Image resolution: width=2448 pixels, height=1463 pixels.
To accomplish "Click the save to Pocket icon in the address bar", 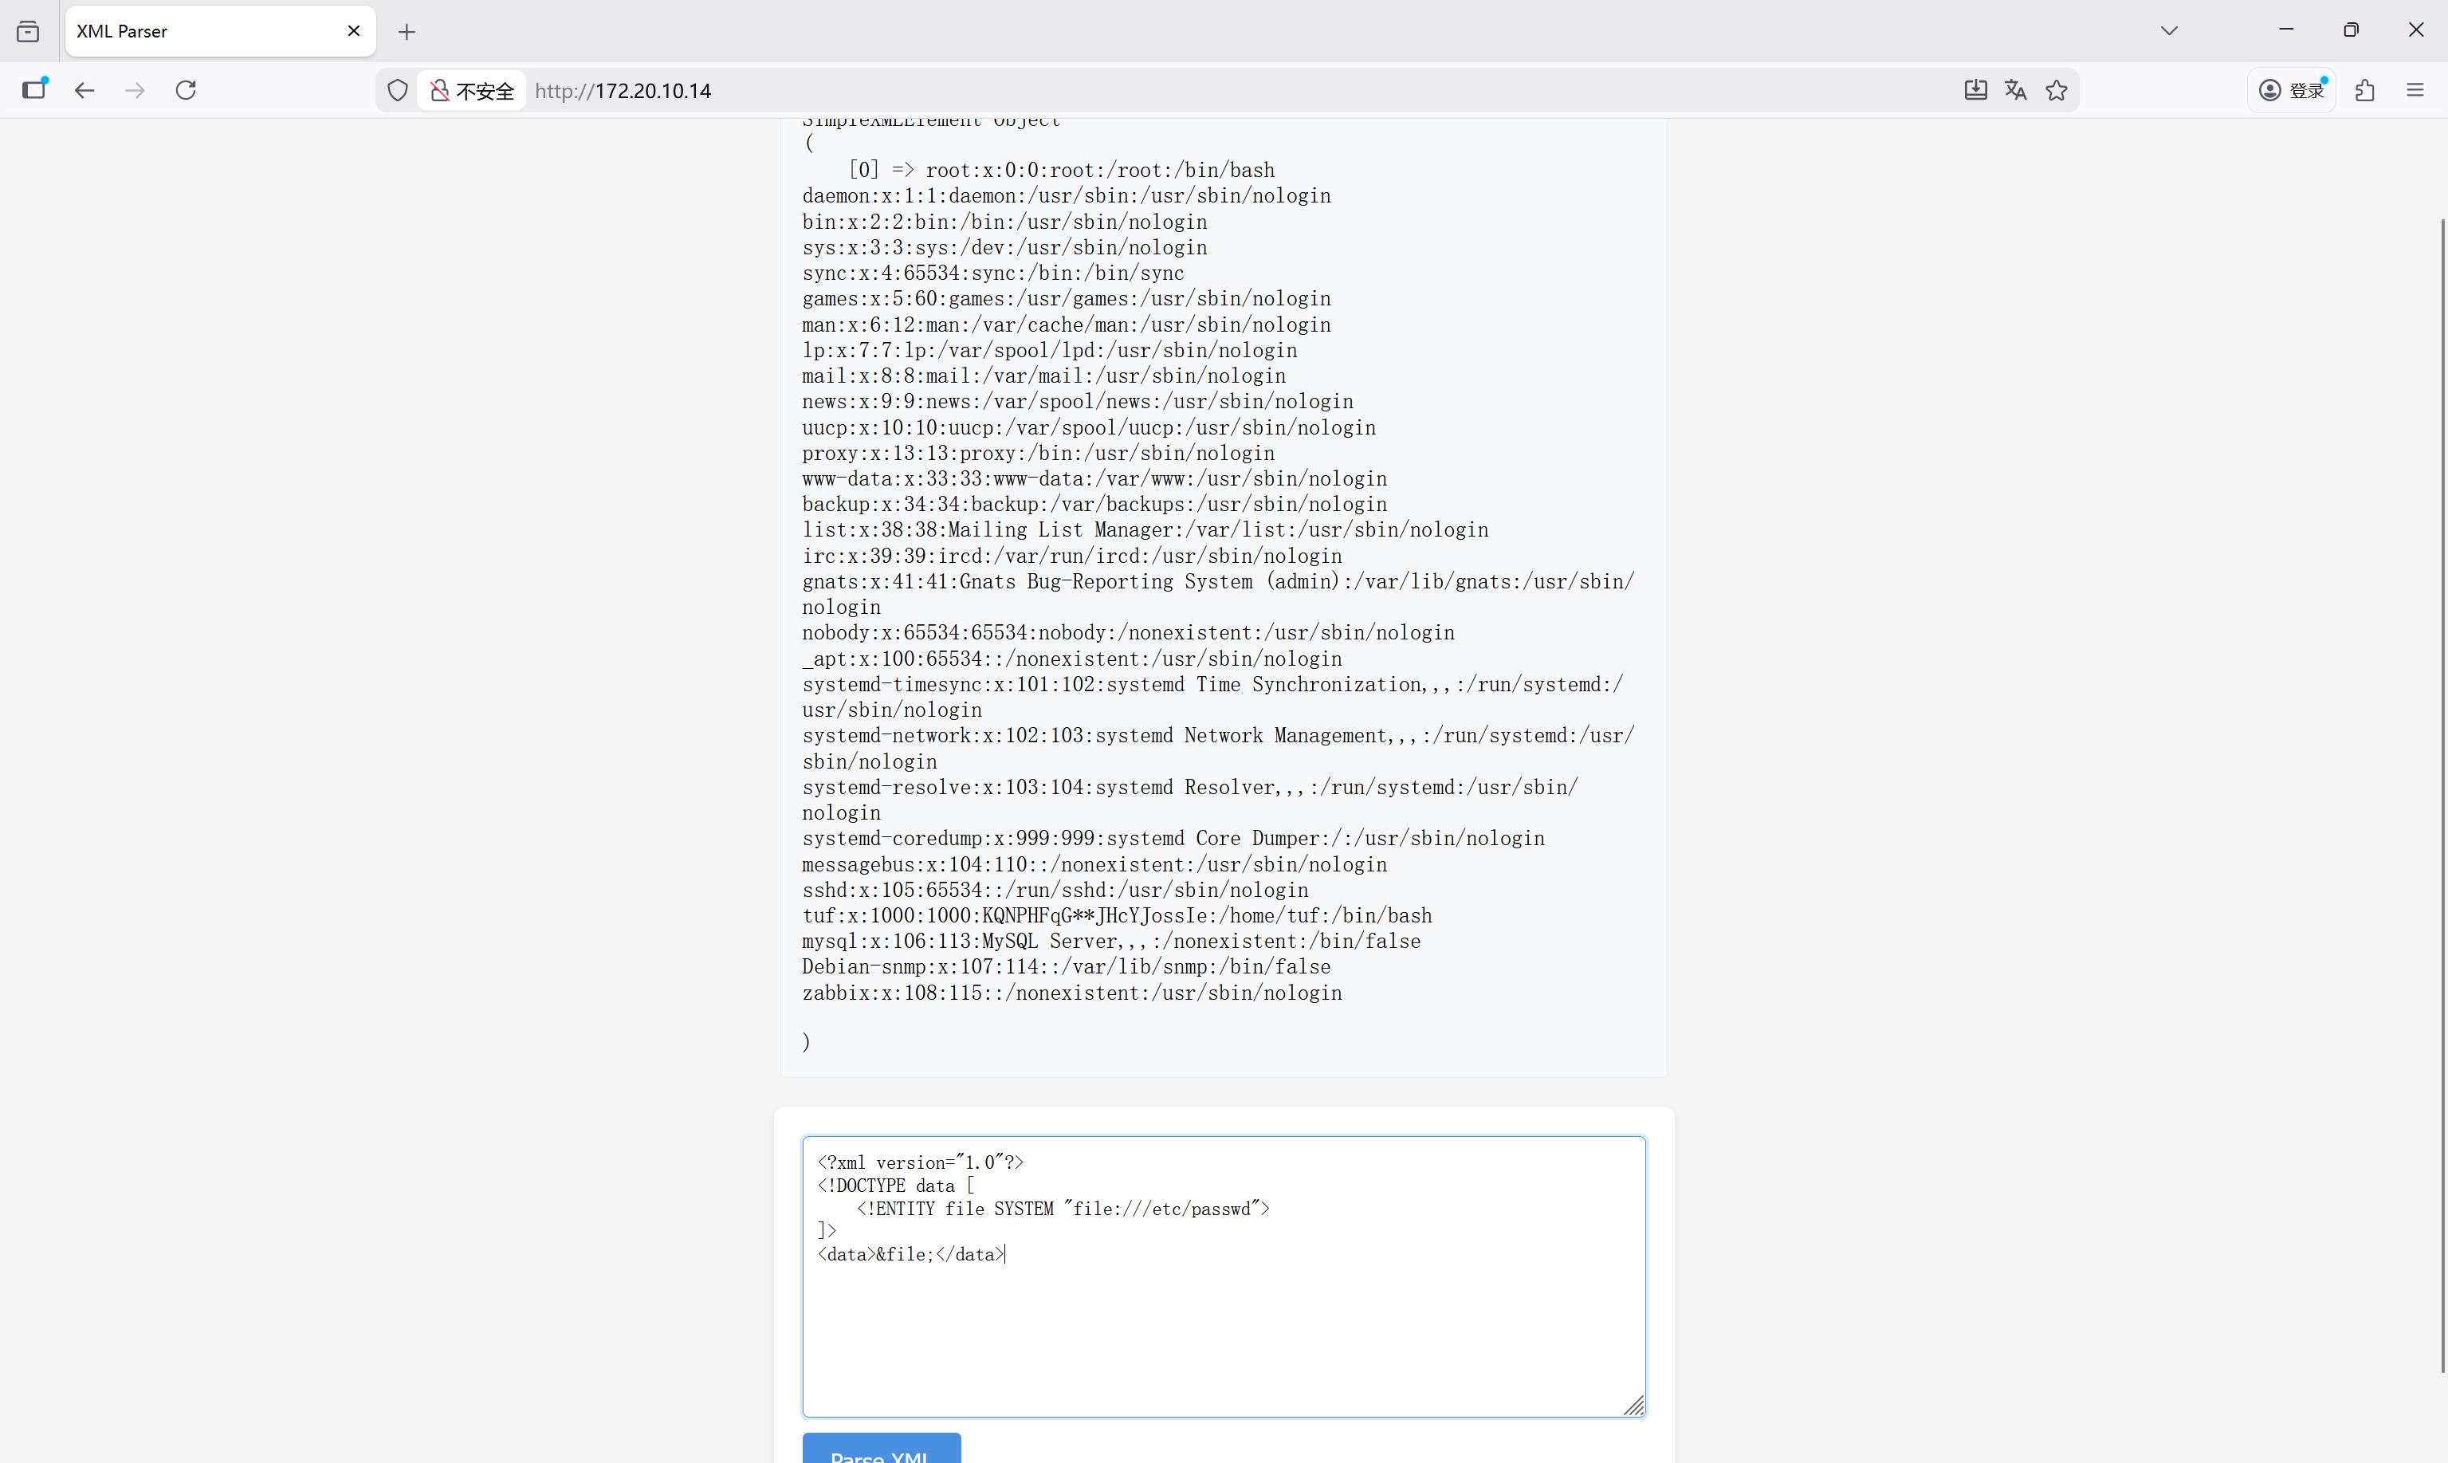I will tap(1975, 91).
